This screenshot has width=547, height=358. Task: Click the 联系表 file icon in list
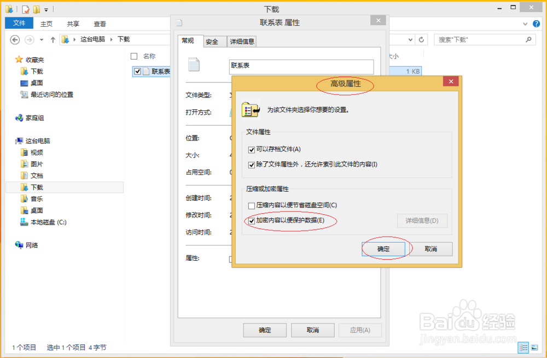[x=146, y=72]
